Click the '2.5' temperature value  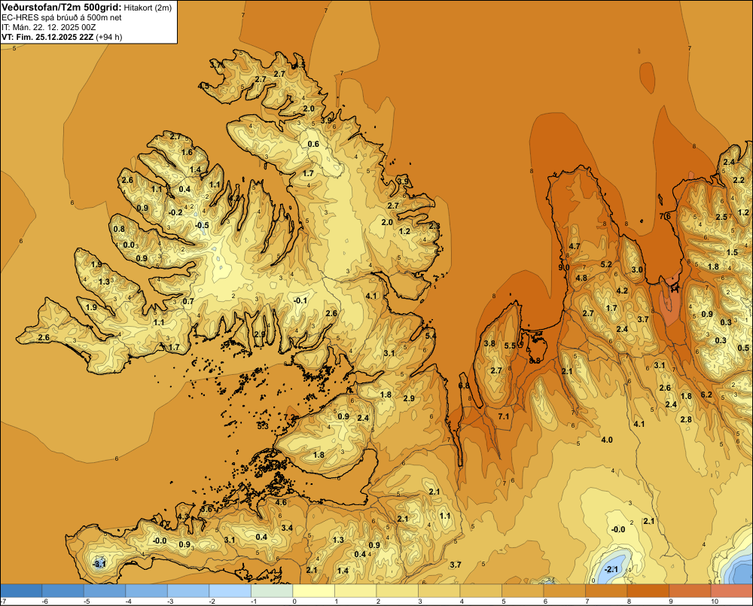tap(721, 217)
